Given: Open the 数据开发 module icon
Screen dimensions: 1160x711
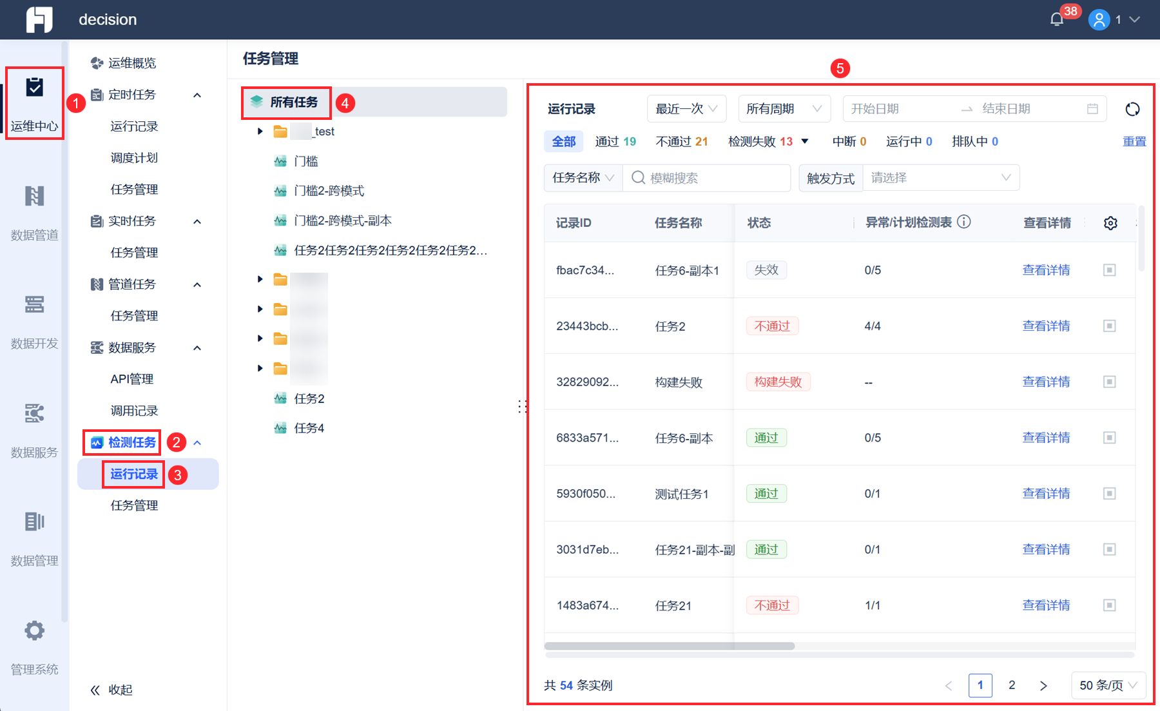Looking at the screenshot, I should (35, 304).
